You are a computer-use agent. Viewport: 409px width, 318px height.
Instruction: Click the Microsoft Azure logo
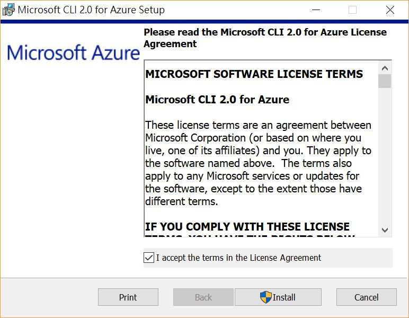click(x=73, y=53)
